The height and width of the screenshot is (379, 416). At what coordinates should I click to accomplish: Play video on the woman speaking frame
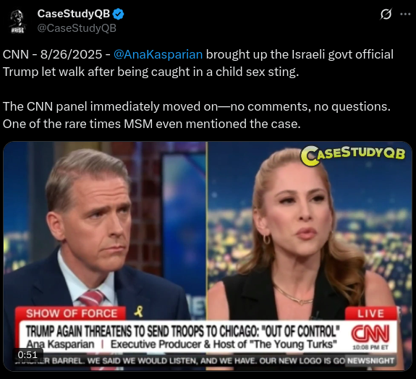tap(309, 226)
